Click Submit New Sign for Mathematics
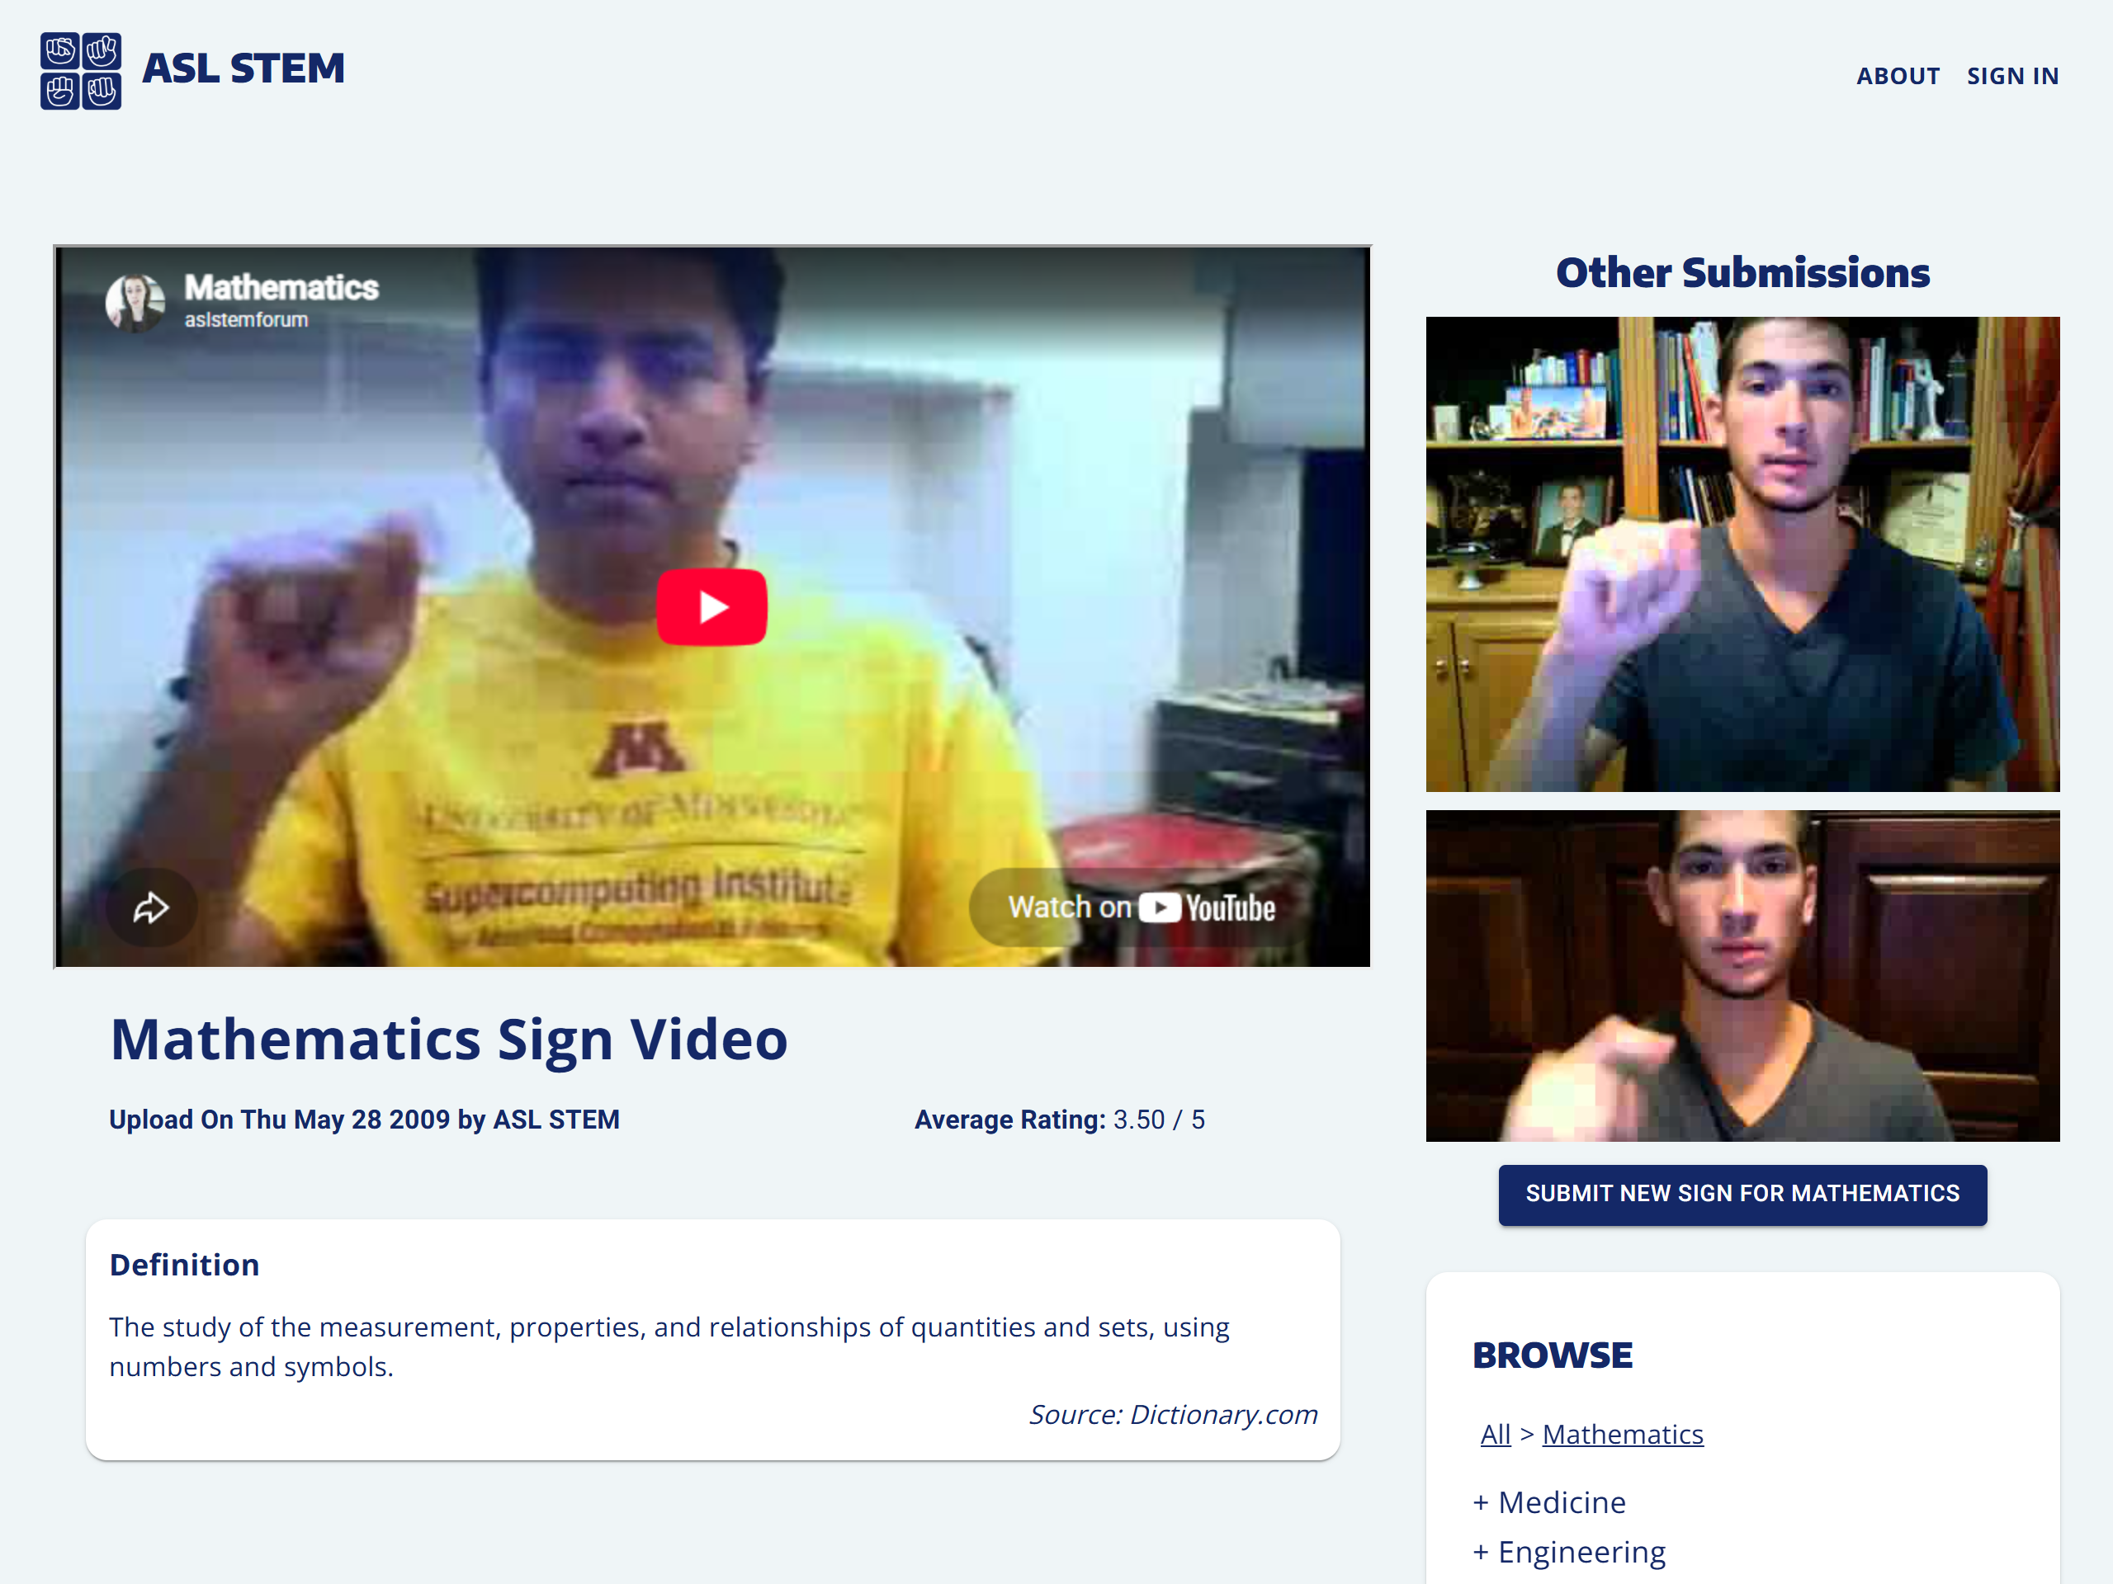2113x1584 pixels. coord(1742,1195)
